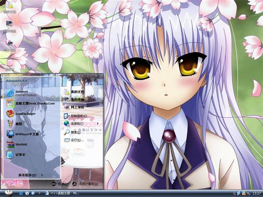
Task: Click network tray icon
Action: pyautogui.click(x=238, y=193)
